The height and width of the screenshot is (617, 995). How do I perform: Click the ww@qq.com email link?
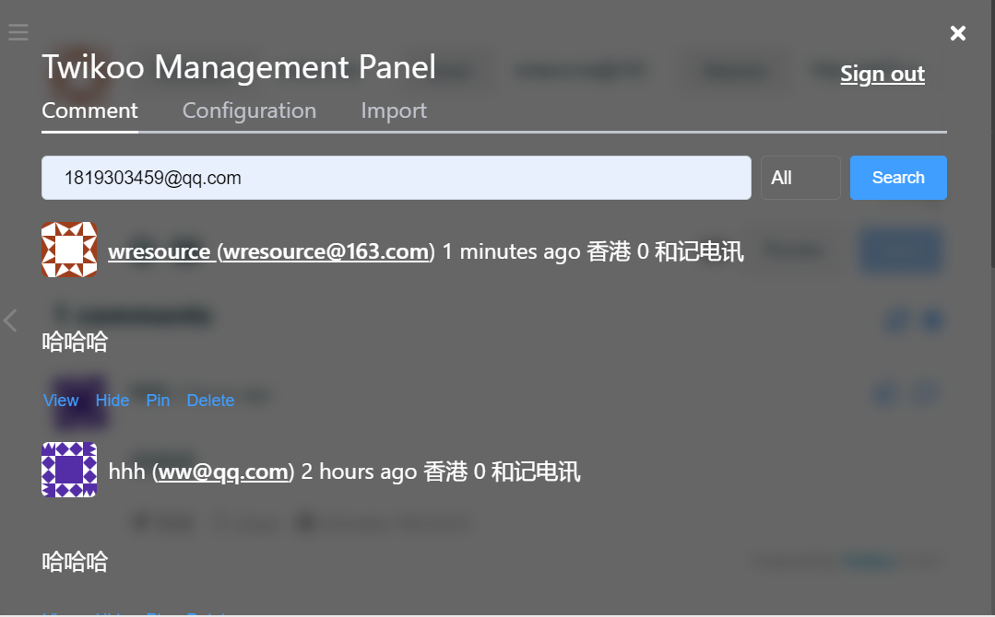(223, 472)
